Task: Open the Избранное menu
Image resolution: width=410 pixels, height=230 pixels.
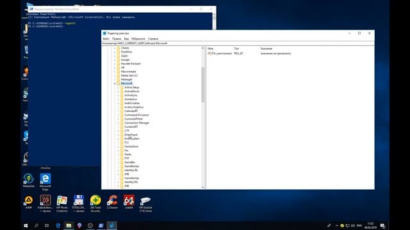Action: (x=138, y=39)
